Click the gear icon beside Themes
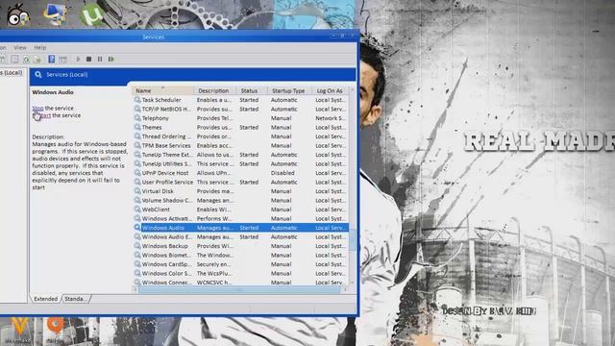This screenshot has width=615, height=346. [x=137, y=127]
